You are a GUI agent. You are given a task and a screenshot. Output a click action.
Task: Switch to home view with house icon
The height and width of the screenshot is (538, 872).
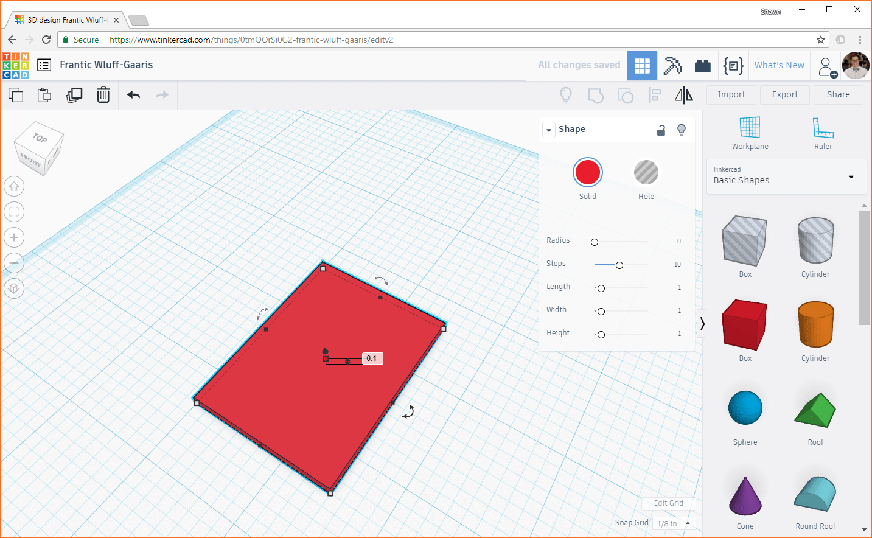[x=13, y=186]
